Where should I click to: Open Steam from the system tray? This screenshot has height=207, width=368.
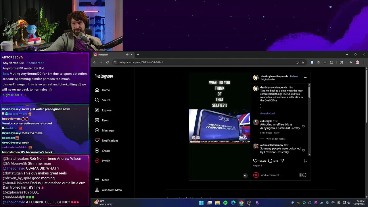[x=321, y=203]
